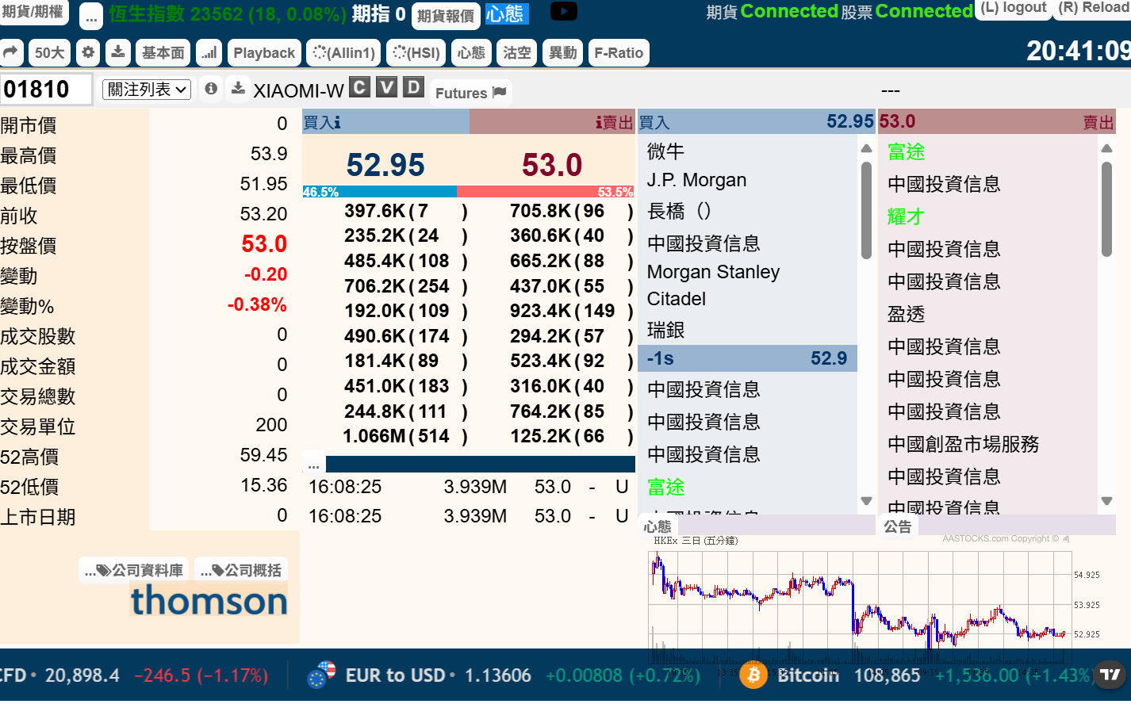Click the info icon beside watchlist dropdown

(211, 89)
